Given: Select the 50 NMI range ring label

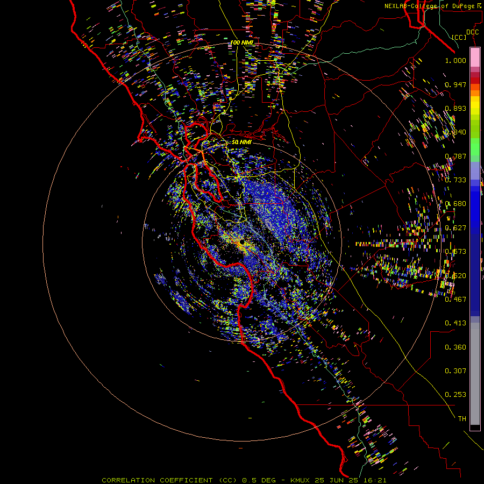Looking at the screenshot, I should (241, 142).
